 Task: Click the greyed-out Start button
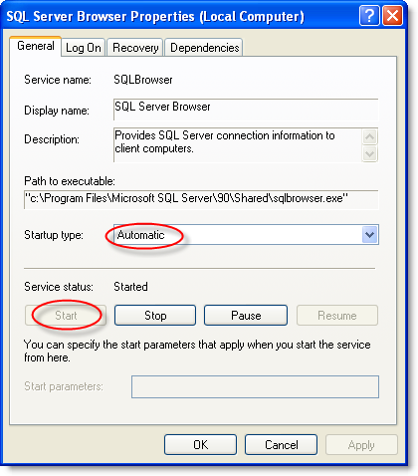[x=66, y=316]
